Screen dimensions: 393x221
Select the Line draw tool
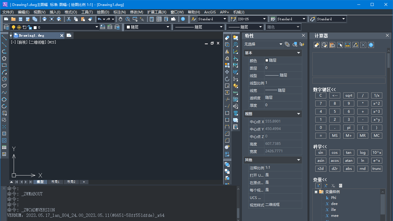tap(4, 38)
